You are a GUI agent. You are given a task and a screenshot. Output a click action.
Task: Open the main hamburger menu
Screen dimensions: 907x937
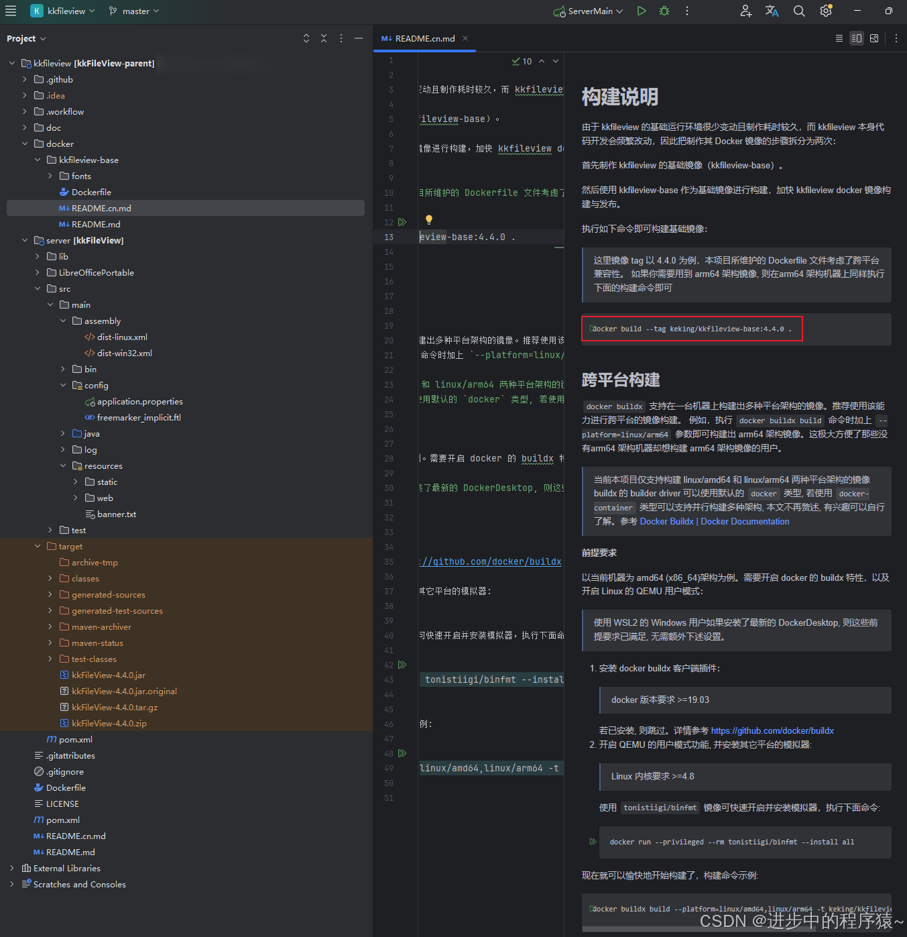pyautogui.click(x=11, y=11)
